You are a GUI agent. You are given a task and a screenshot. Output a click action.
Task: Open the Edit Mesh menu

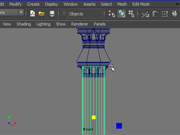click(141, 4)
